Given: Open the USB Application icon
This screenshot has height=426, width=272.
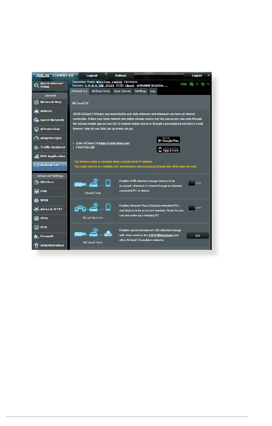Looking at the screenshot, I should [x=36, y=156].
